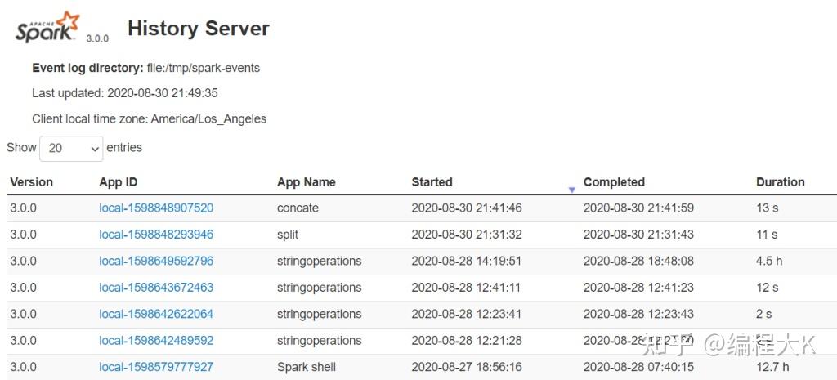Sort table by Version column header
Screen dimensions: 837x380
[x=31, y=182]
